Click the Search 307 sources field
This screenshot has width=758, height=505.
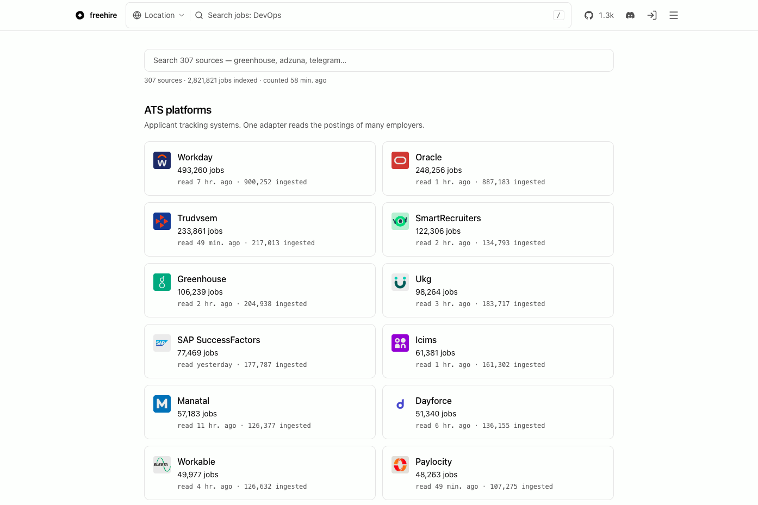coord(379,60)
